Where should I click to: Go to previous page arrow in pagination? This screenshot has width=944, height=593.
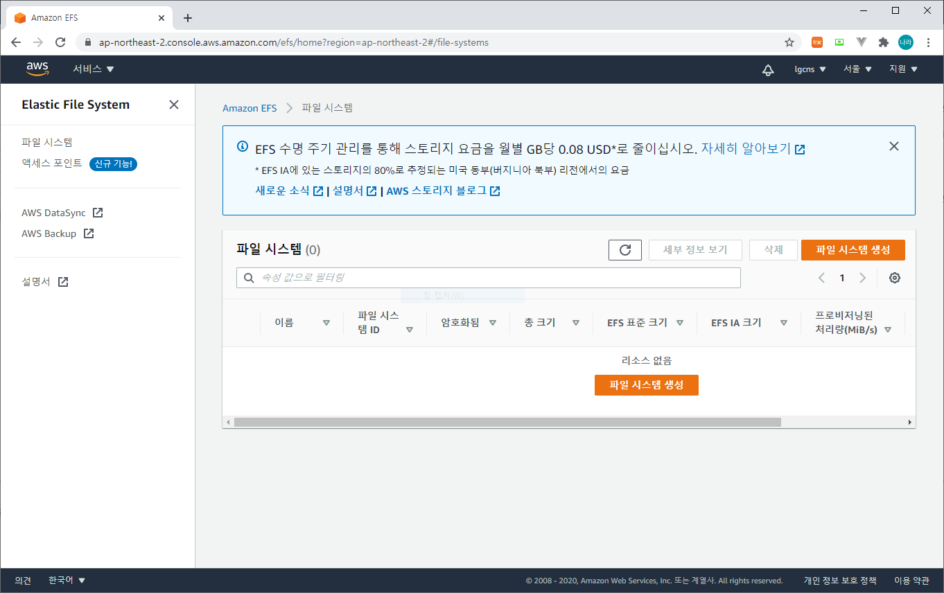pyautogui.click(x=822, y=278)
